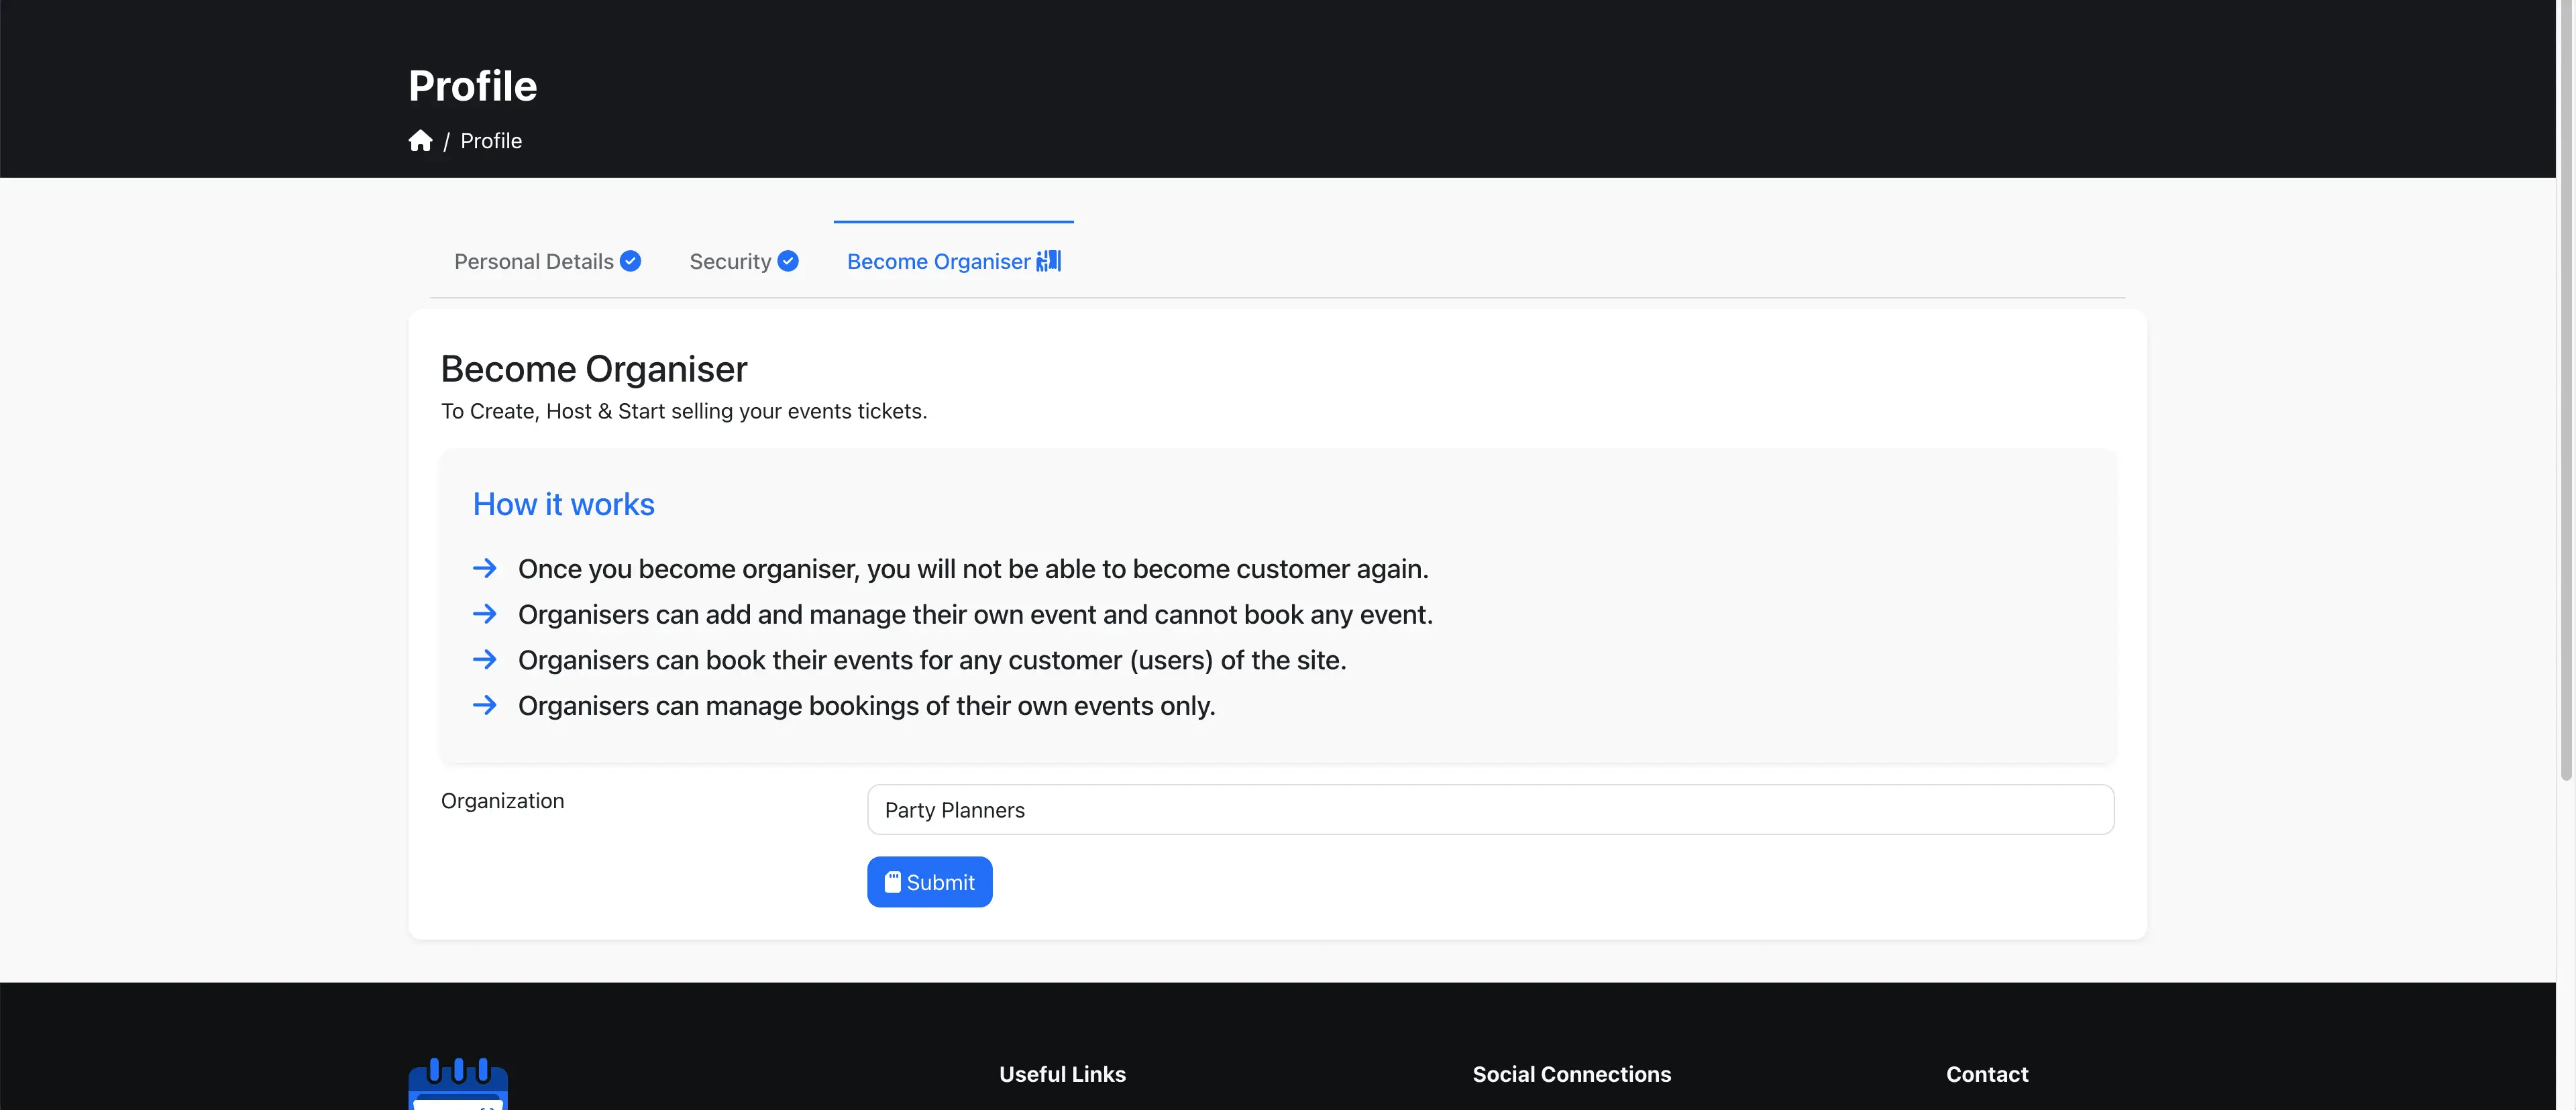The height and width of the screenshot is (1110, 2576).
Task: Open the Personal Details tab
Action: [x=534, y=262]
